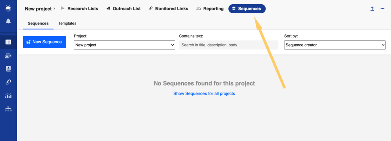This screenshot has width=391, height=141.
Task: Click the New Sequence button
Action: tap(44, 42)
